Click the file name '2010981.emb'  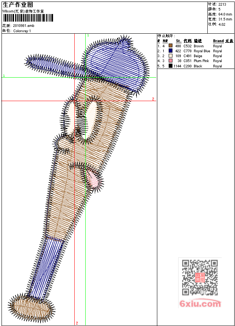tap(23, 26)
